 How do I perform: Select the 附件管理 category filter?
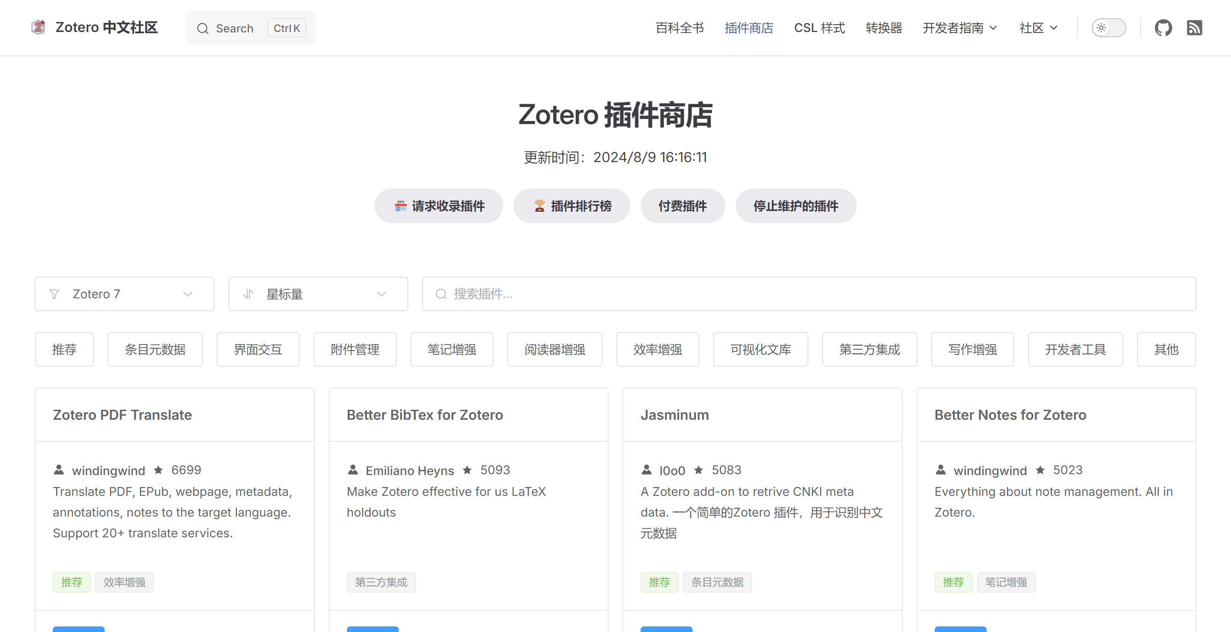click(355, 349)
